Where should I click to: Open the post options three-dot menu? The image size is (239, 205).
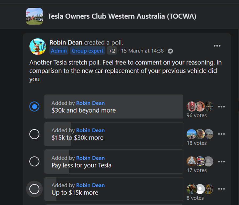tap(217, 46)
